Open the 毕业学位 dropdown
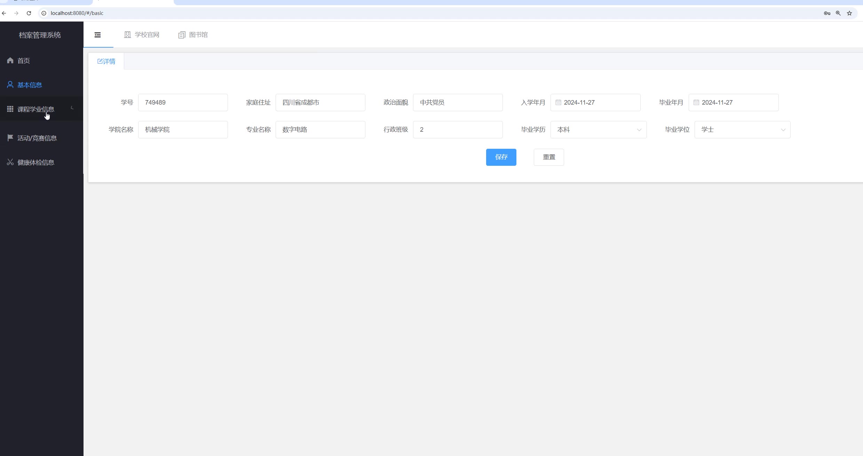This screenshot has width=863, height=456. point(742,130)
